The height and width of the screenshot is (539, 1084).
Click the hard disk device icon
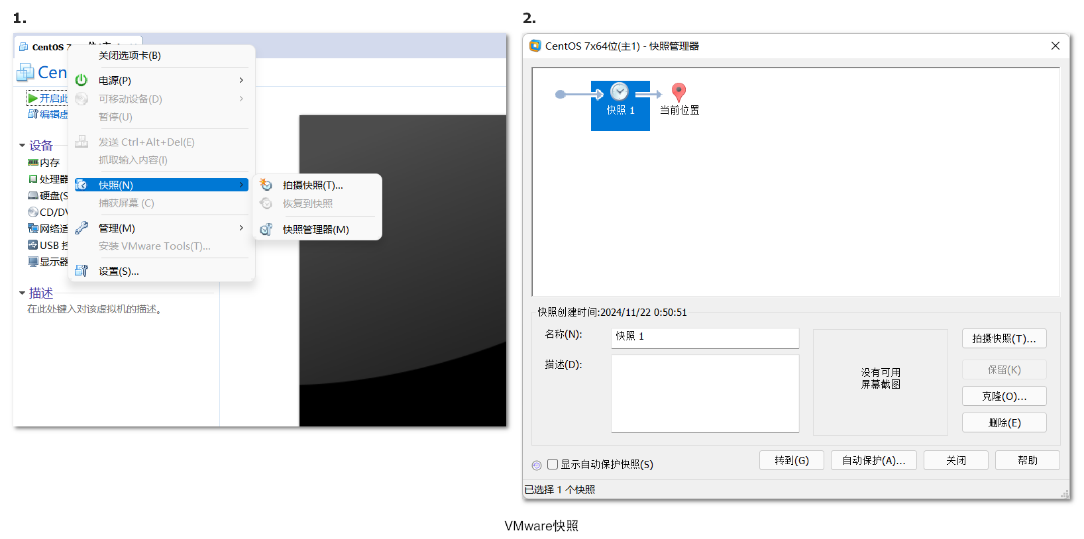pos(32,195)
